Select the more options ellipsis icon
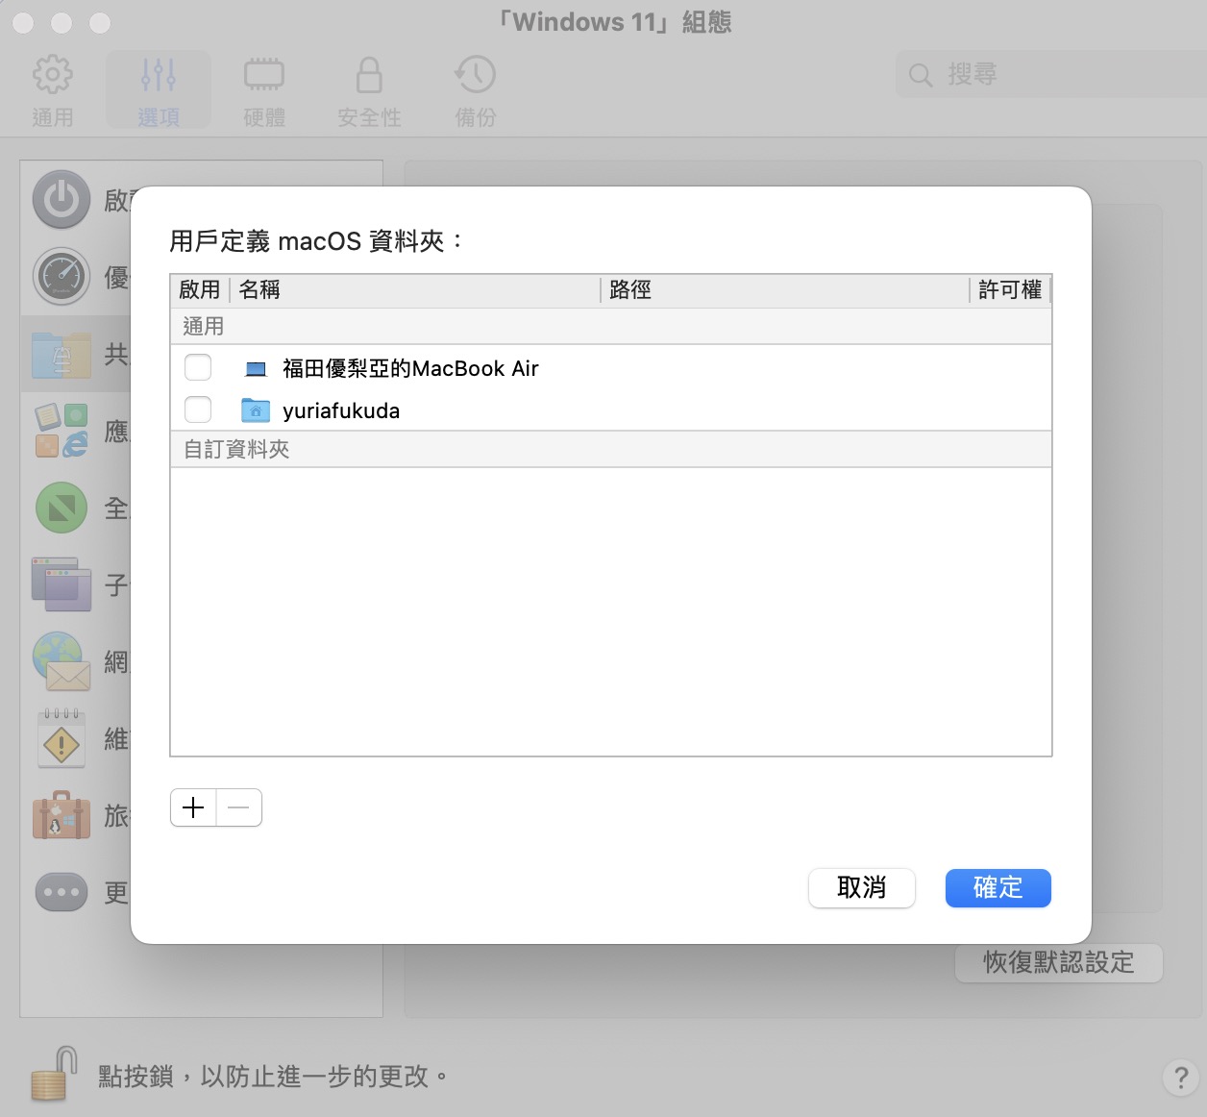 [x=62, y=892]
